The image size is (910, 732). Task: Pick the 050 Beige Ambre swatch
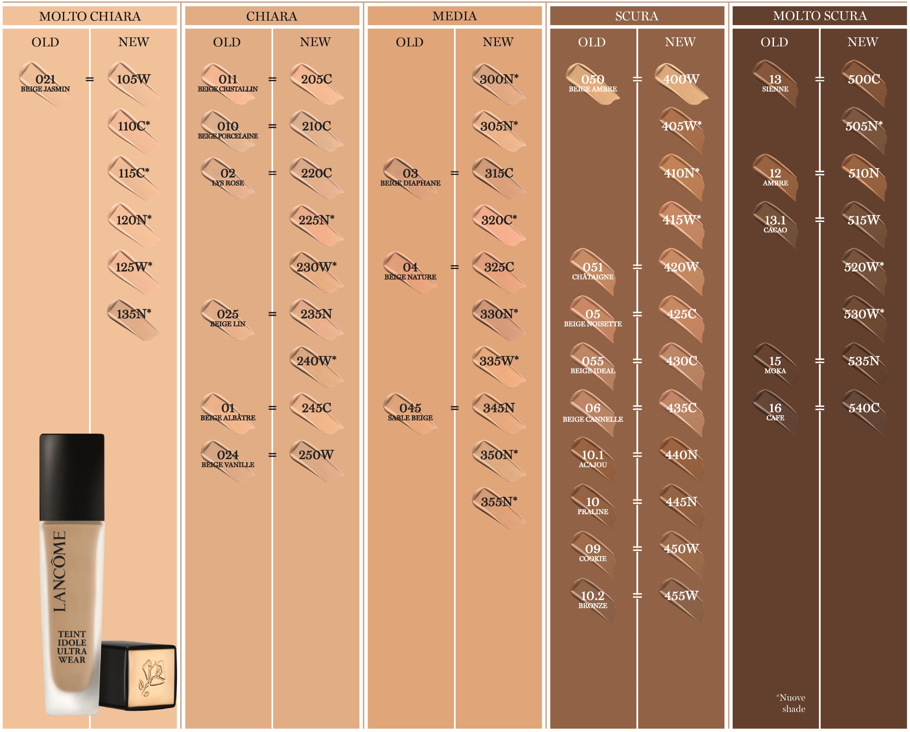click(x=593, y=83)
